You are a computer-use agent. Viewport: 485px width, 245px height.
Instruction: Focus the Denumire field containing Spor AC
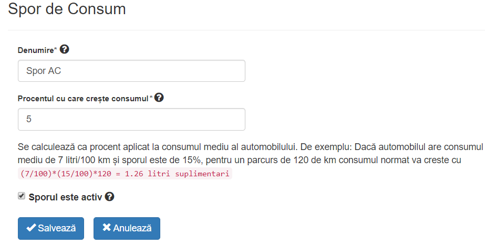pyautogui.click(x=131, y=71)
